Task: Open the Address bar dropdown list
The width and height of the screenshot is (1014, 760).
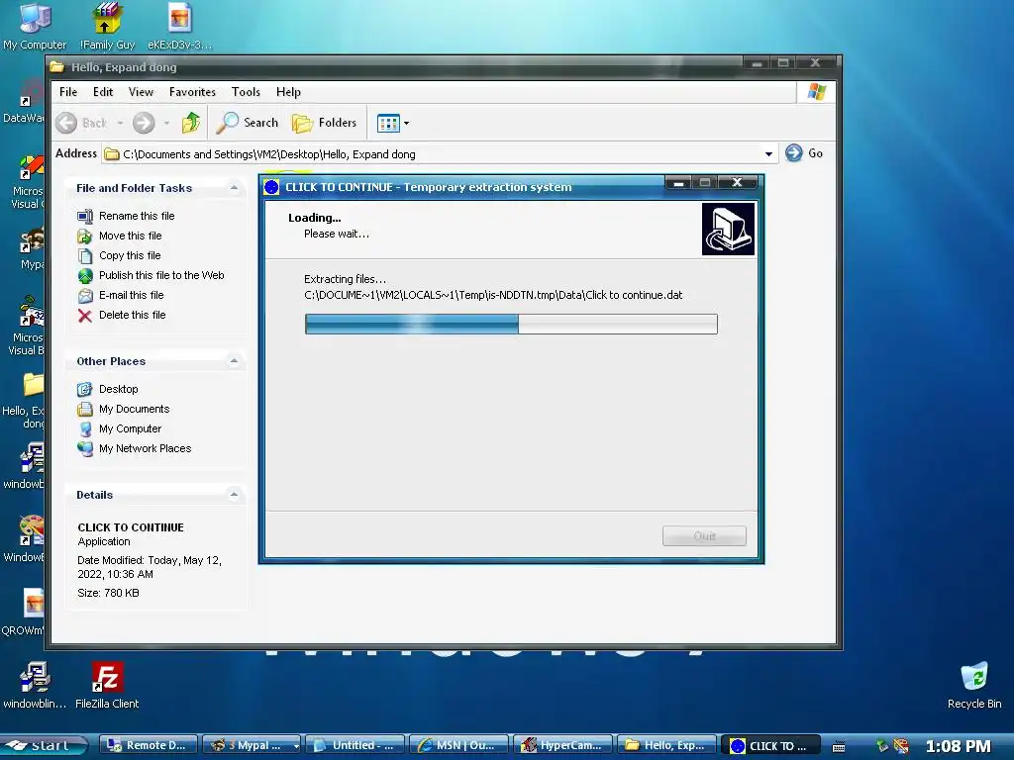Action: (x=768, y=153)
